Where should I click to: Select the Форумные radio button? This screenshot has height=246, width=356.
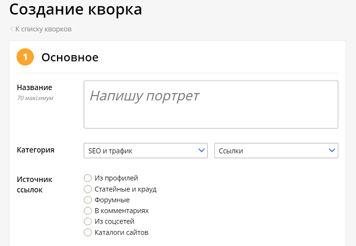88,200
